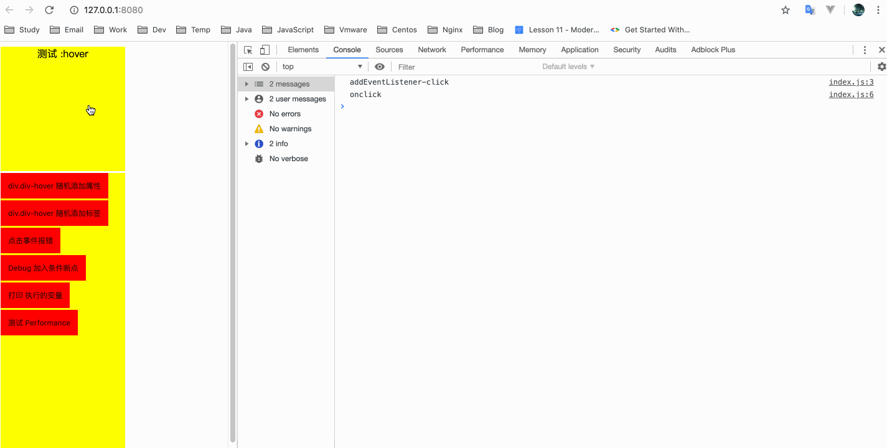
Task: Click the site info icon in address bar
Action: (x=74, y=10)
